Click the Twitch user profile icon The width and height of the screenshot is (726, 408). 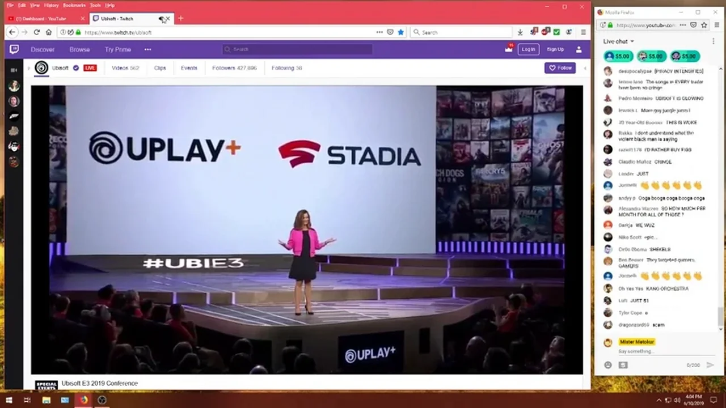579,49
